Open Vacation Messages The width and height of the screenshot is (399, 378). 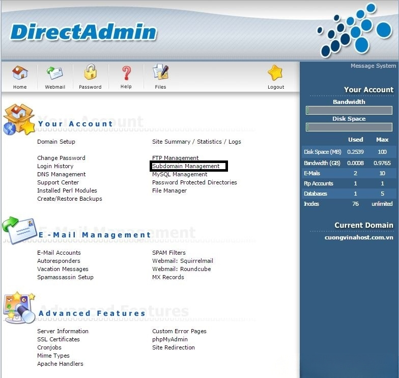(63, 269)
